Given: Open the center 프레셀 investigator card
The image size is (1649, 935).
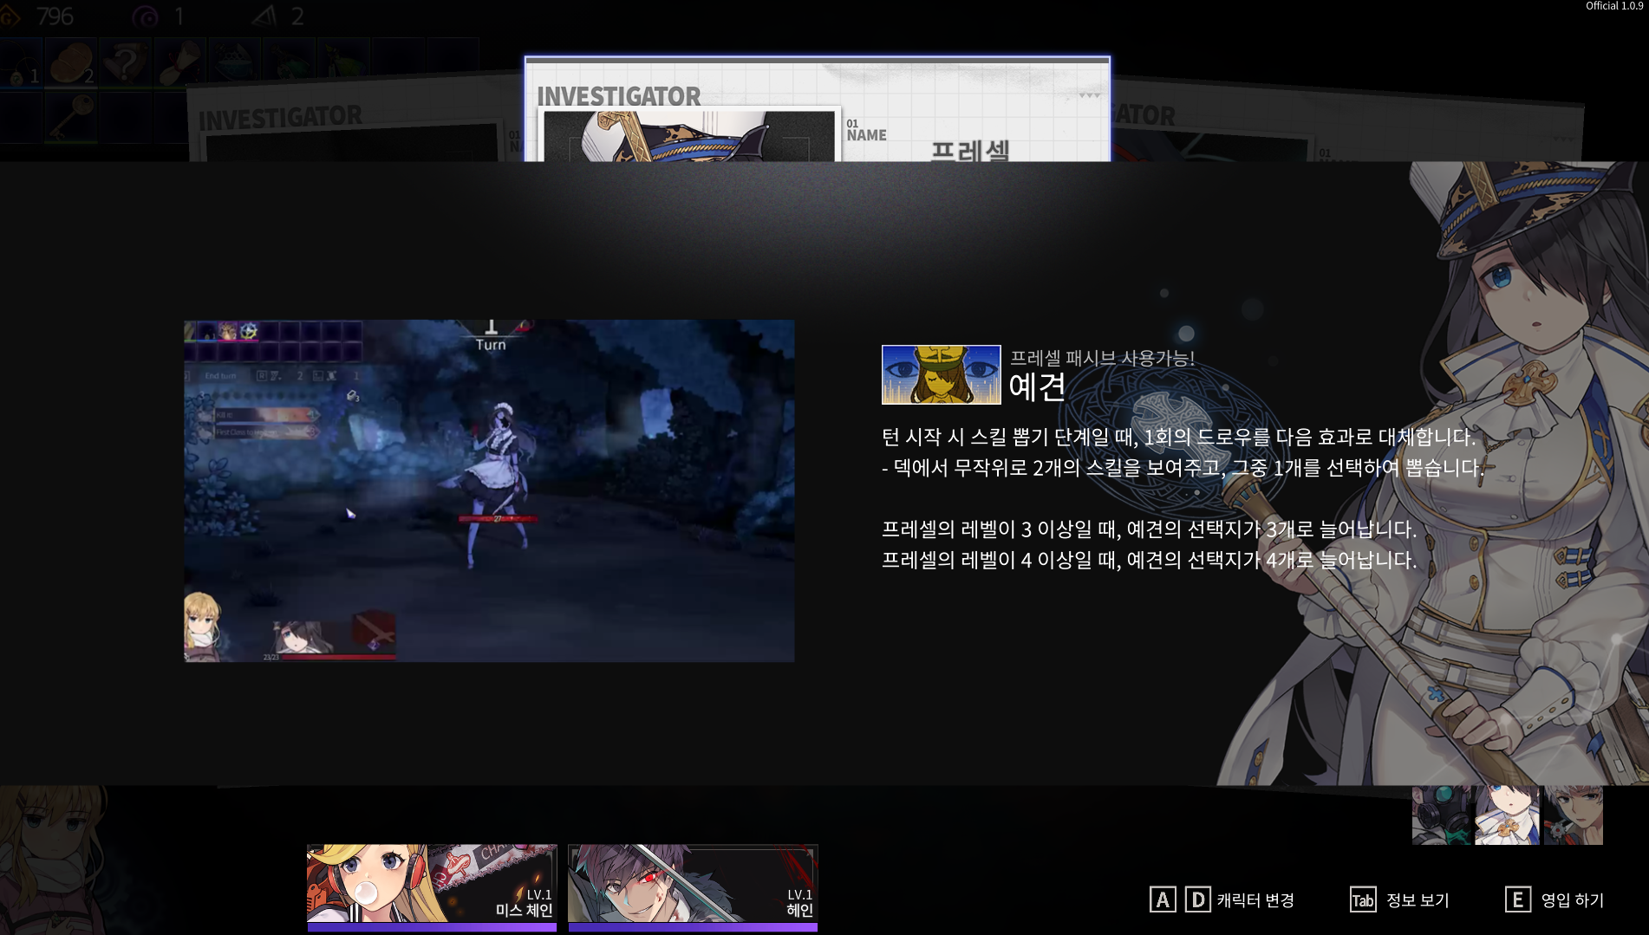Looking at the screenshot, I should [817, 109].
